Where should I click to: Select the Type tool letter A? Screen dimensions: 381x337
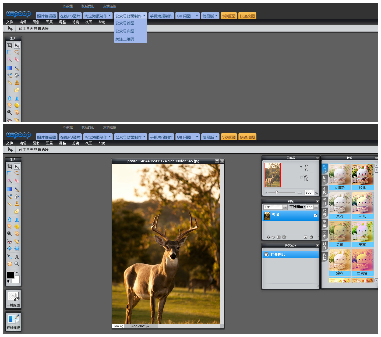tap(17, 257)
